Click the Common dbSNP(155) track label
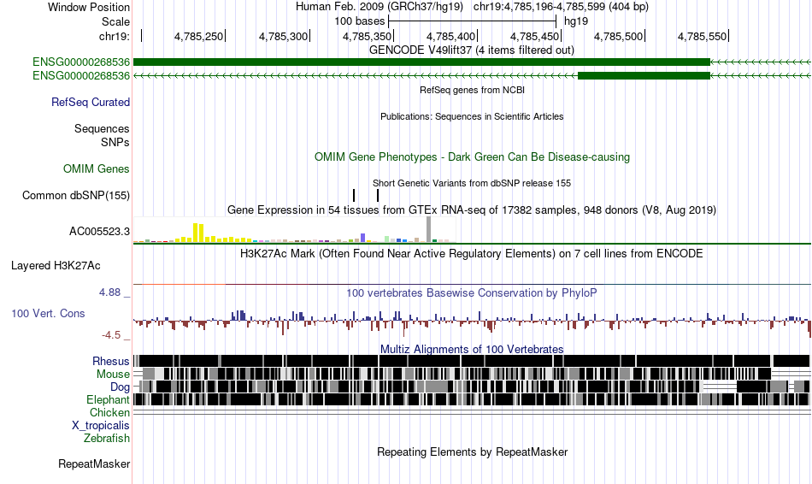 (75, 195)
